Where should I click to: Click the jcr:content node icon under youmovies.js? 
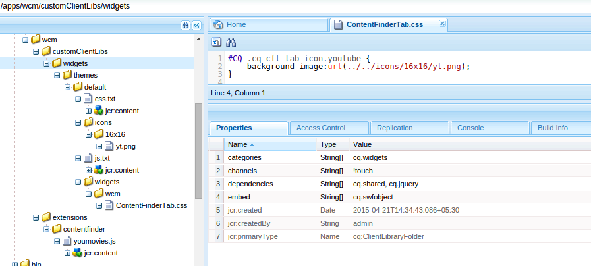[77, 253]
